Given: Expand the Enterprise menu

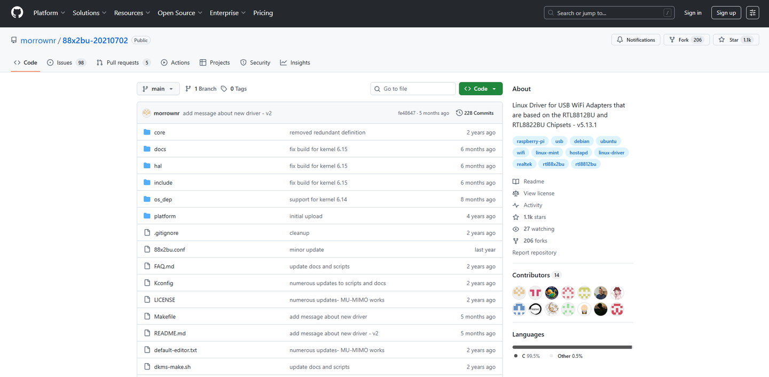Looking at the screenshot, I should [227, 13].
